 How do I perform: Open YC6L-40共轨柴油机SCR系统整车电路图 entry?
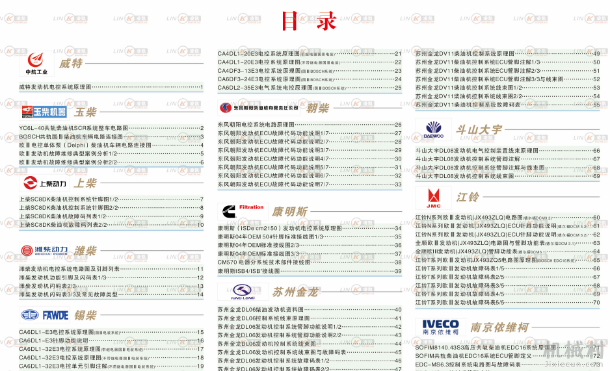click(x=111, y=128)
